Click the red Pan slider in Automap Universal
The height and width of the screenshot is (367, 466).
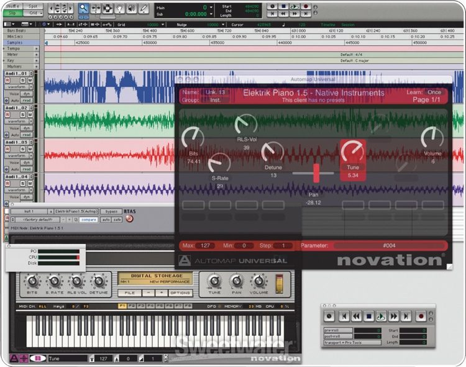point(316,173)
